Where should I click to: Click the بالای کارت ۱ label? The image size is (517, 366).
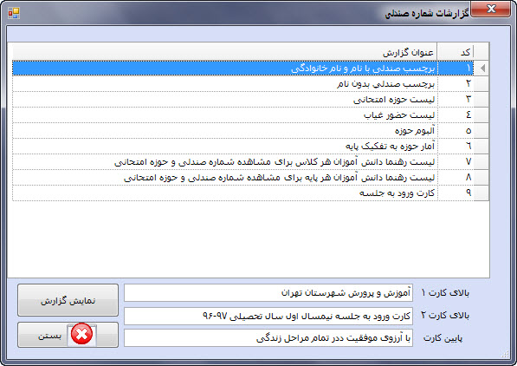445,292
